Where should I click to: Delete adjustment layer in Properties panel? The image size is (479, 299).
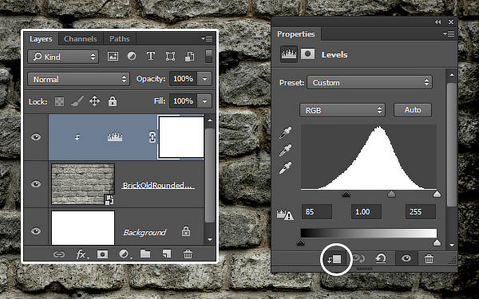[x=429, y=259]
